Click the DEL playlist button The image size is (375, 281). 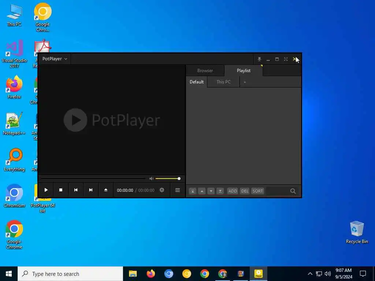pos(245,191)
